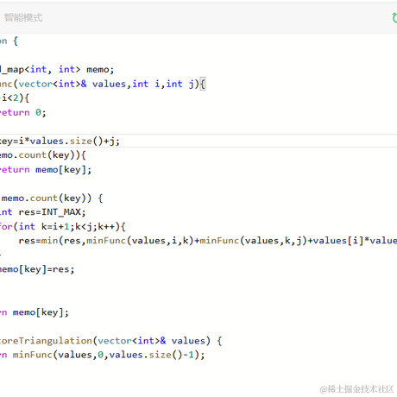Click the 'i<2){' condition line
This screenshot has height=397, width=397.
[x=15, y=98]
